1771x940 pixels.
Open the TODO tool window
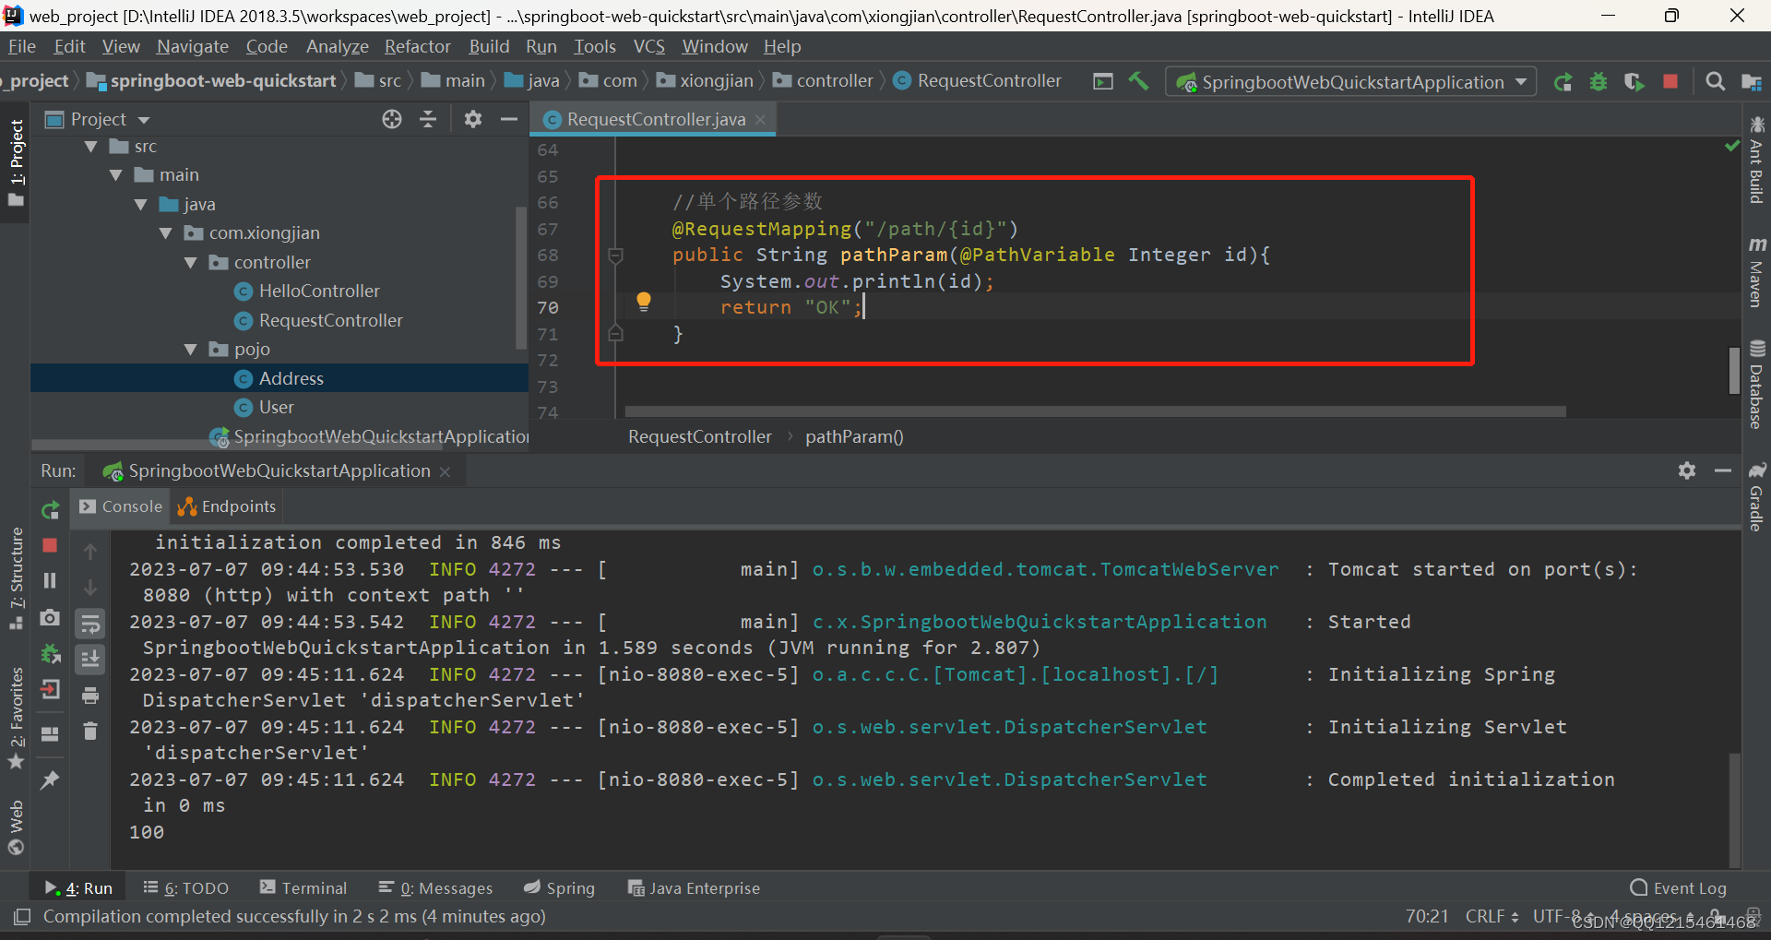point(185,887)
